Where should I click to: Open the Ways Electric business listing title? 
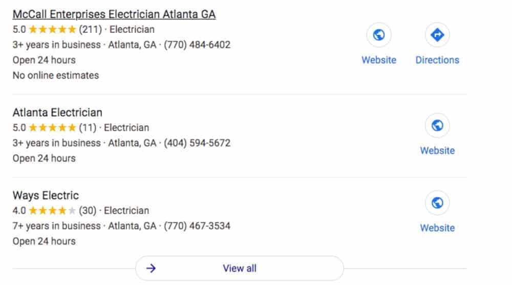[x=46, y=195]
